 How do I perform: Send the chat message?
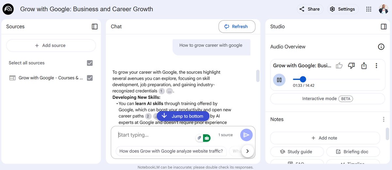click(246, 135)
